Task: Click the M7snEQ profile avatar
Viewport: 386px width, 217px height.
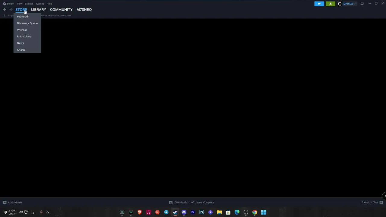Action: click(340, 4)
